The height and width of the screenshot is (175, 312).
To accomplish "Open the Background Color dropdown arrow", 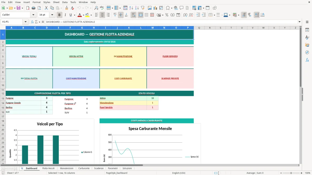I will 91,15.
